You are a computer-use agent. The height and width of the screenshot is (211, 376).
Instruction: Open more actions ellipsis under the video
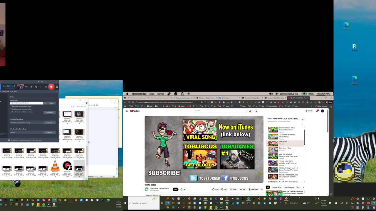point(261,189)
